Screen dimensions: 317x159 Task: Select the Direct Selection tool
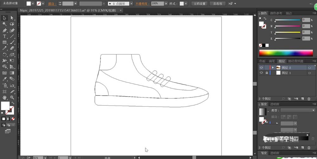coord(12,18)
